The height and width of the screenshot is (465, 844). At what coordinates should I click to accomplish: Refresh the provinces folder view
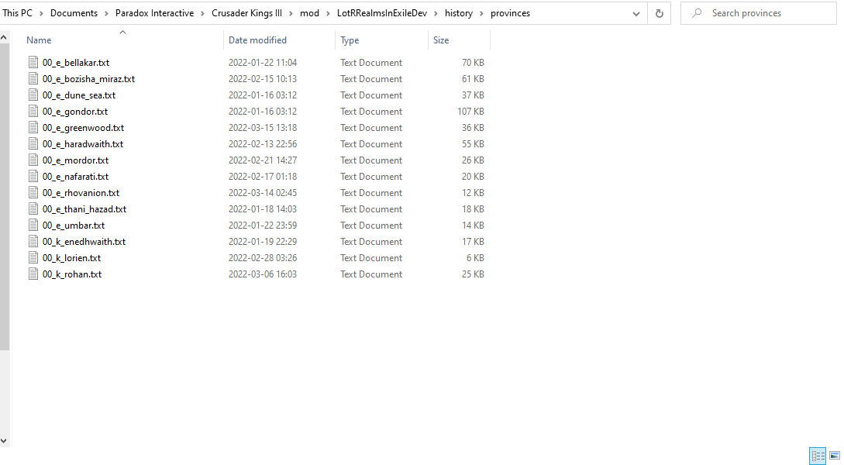coord(659,13)
